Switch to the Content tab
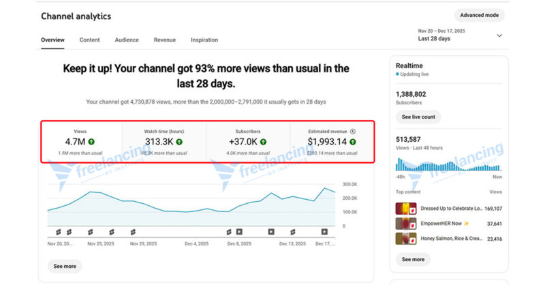 point(89,40)
